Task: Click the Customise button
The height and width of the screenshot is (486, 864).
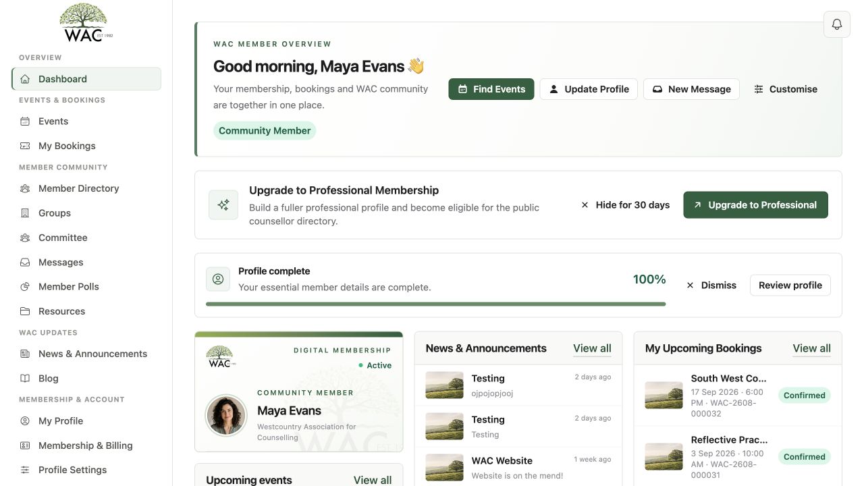Action: coord(786,89)
